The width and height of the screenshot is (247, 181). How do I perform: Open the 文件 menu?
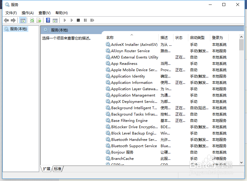11,13
